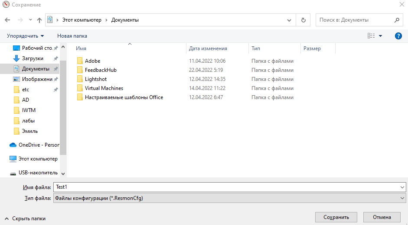
Task: Click the view layout icon
Action: click(371, 36)
